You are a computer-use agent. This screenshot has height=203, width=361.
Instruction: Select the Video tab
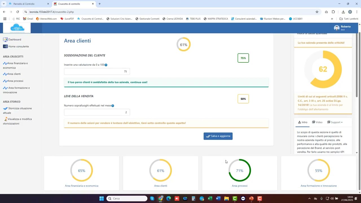(317, 122)
